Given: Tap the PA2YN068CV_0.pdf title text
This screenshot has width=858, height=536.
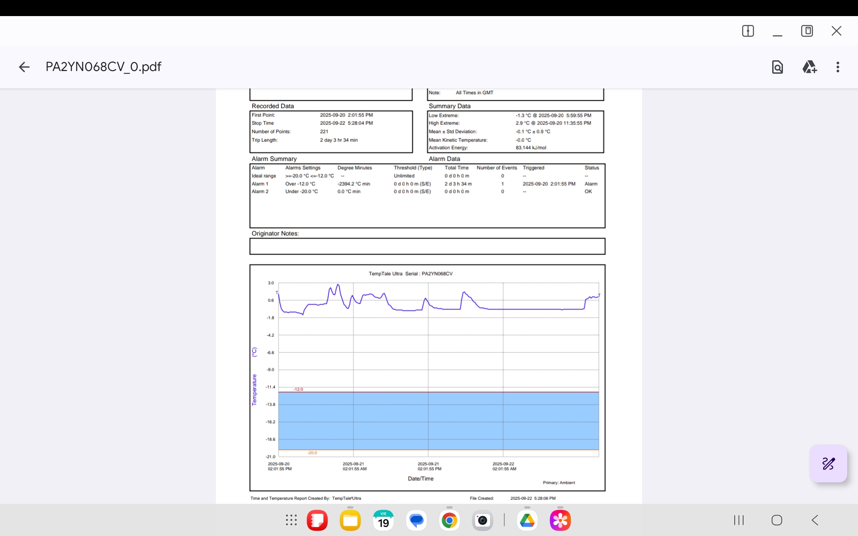Looking at the screenshot, I should click(103, 67).
